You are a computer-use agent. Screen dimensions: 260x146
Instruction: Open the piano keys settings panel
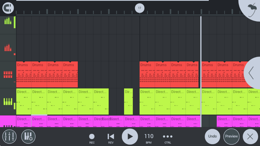click(x=28, y=137)
